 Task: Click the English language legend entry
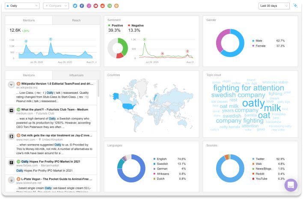(169, 159)
